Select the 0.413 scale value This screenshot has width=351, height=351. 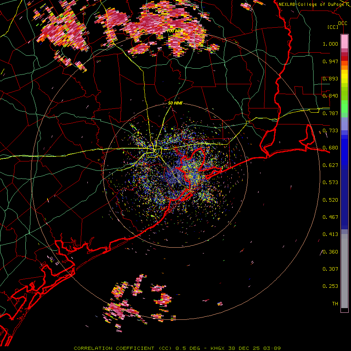tap(330, 234)
